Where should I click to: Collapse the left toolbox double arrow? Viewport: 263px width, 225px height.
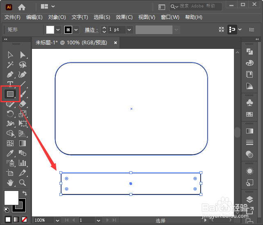point(6,39)
